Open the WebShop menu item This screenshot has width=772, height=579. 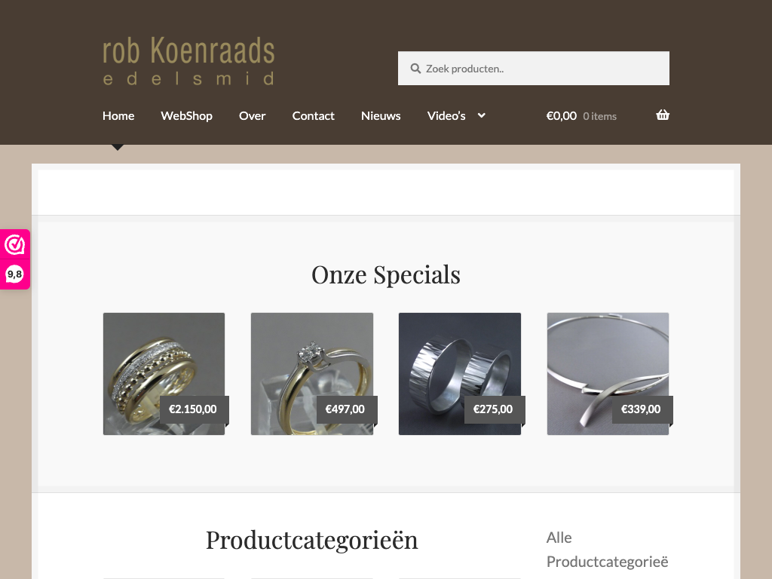(x=187, y=115)
